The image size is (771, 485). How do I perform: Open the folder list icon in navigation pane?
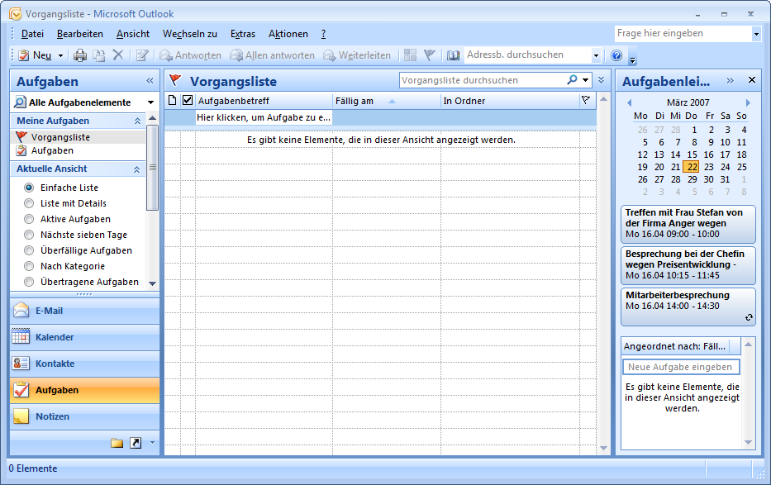click(117, 443)
